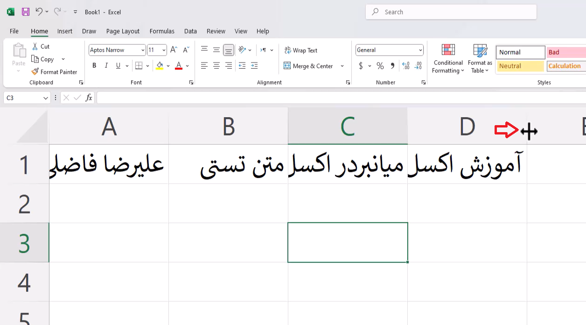
Task: Click the Increase Indent icon
Action: coord(254,66)
